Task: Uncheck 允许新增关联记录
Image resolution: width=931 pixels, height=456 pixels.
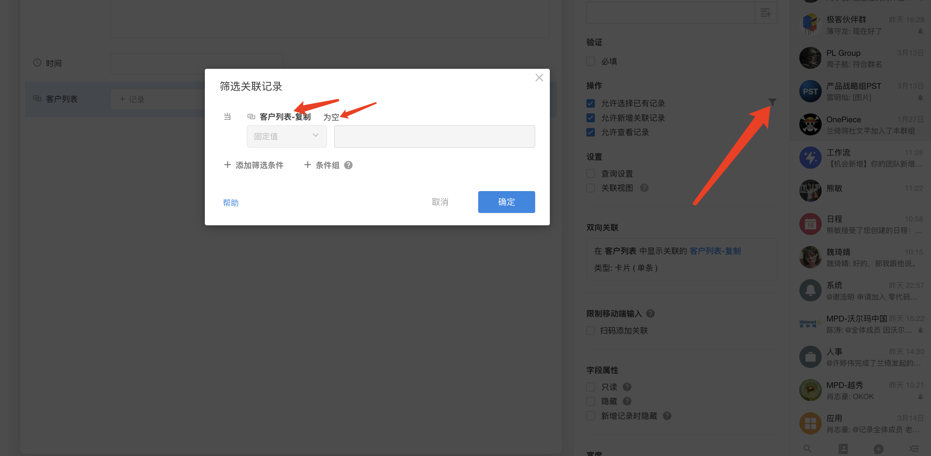Action: [x=591, y=118]
